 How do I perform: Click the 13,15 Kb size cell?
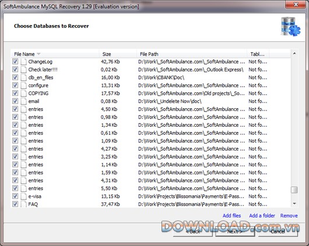coord(110,196)
